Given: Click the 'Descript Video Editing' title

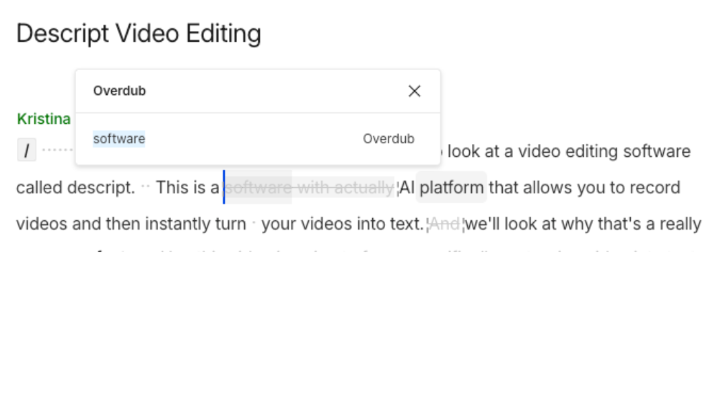Looking at the screenshot, I should 139,33.
